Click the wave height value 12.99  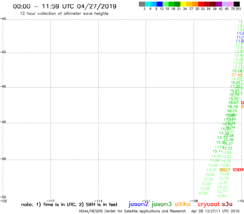(x=210, y=174)
